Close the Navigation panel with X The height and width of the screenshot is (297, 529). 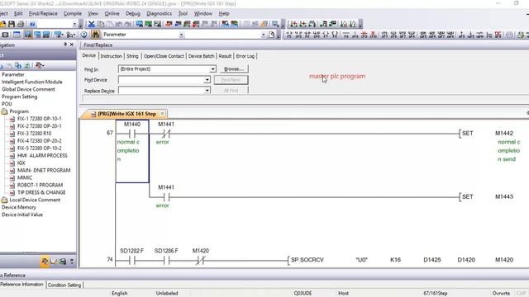click(x=72, y=45)
